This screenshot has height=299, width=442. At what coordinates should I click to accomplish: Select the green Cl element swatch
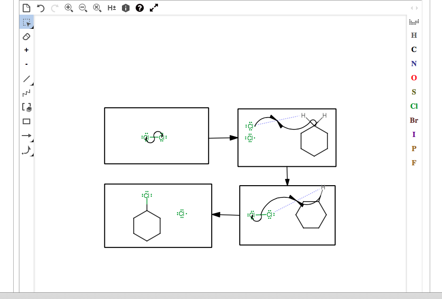click(413, 106)
